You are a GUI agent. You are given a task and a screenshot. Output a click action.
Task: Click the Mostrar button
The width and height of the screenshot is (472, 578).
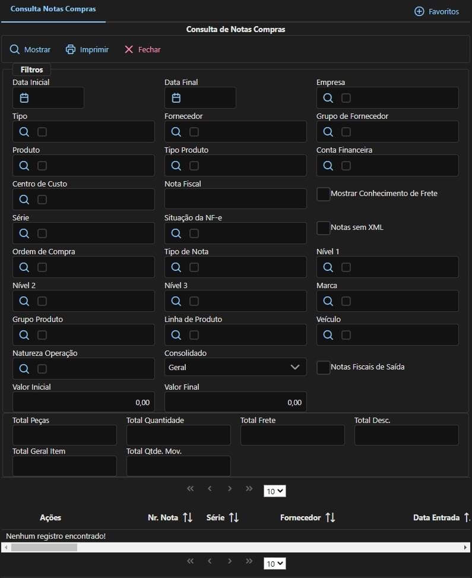tap(30, 50)
